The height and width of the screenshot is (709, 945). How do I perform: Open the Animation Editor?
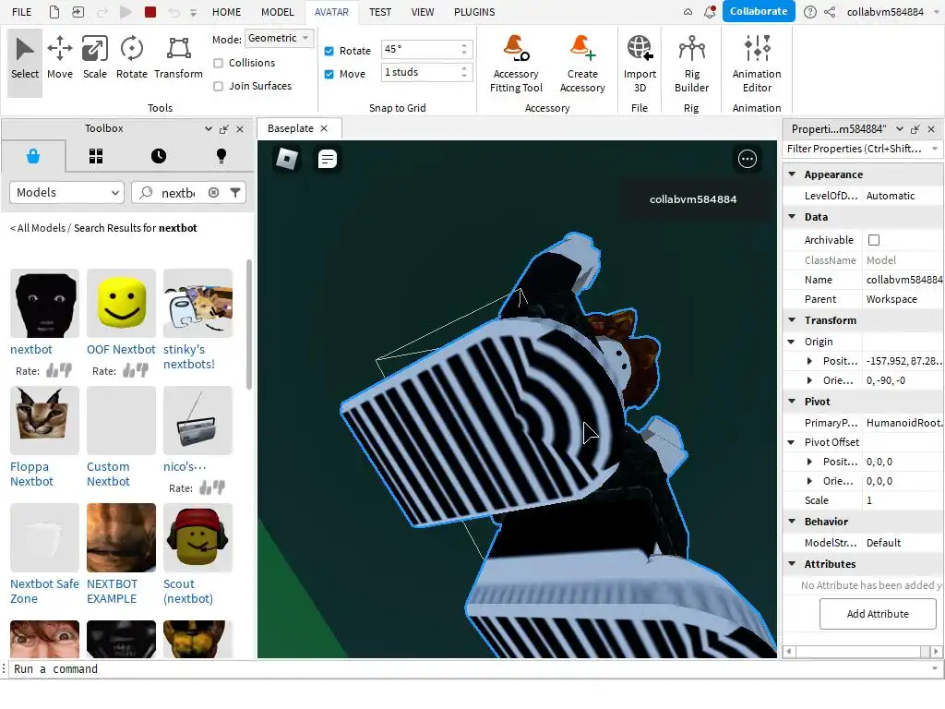point(757,64)
